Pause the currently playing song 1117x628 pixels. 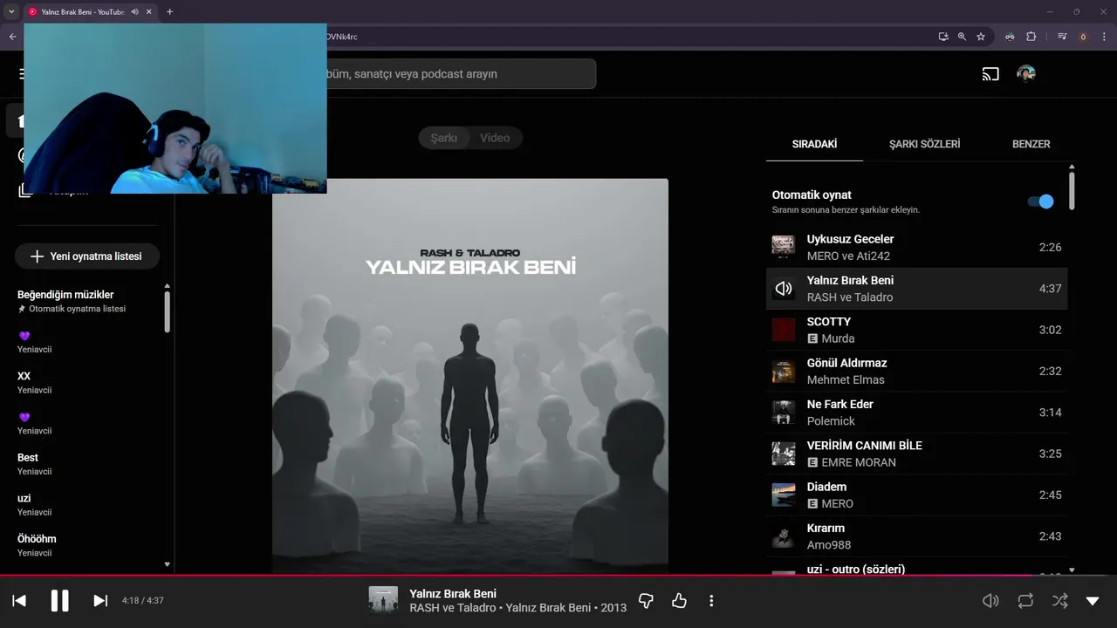[x=59, y=600]
